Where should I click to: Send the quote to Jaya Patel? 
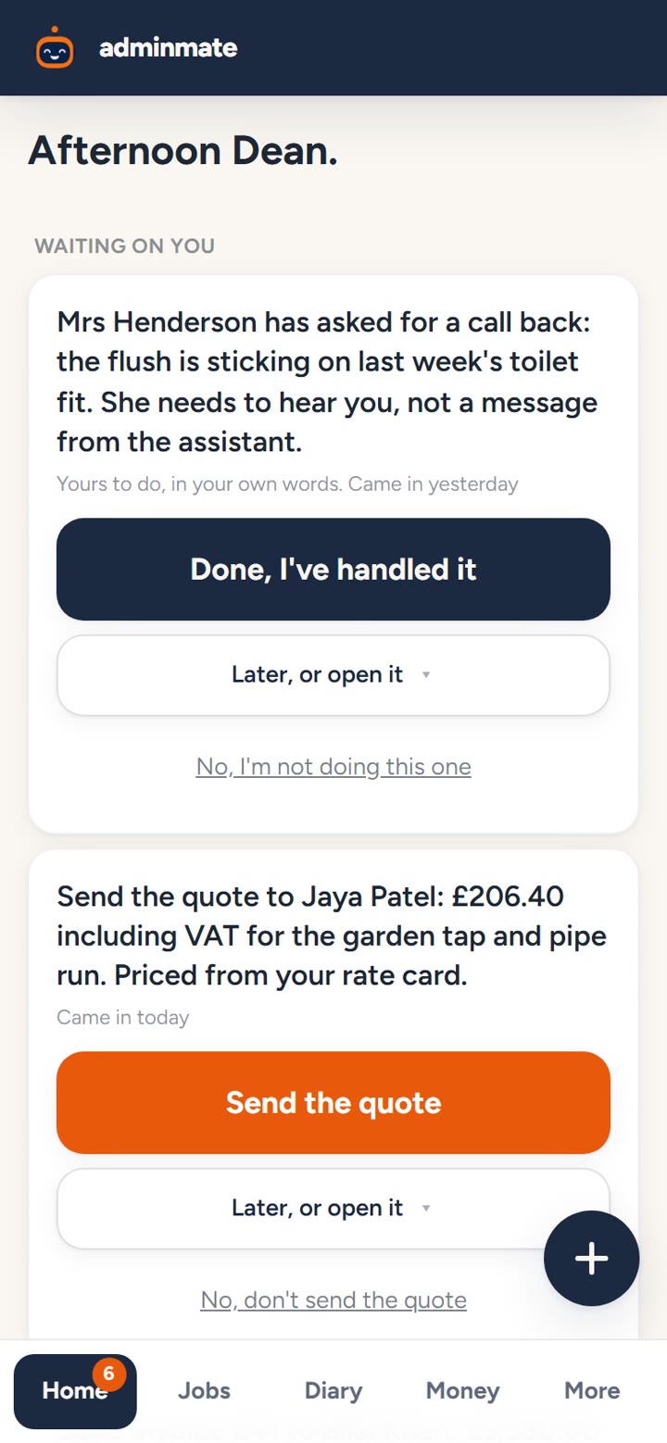[x=333, y=1102]
